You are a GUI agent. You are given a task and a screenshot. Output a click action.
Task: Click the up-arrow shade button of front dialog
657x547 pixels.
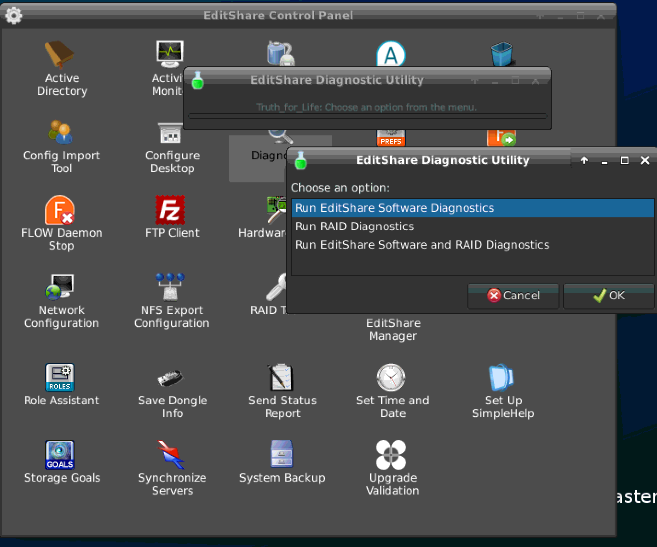[x=584, y=160]
